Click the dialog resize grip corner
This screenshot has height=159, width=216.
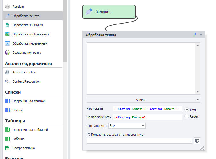202,148
